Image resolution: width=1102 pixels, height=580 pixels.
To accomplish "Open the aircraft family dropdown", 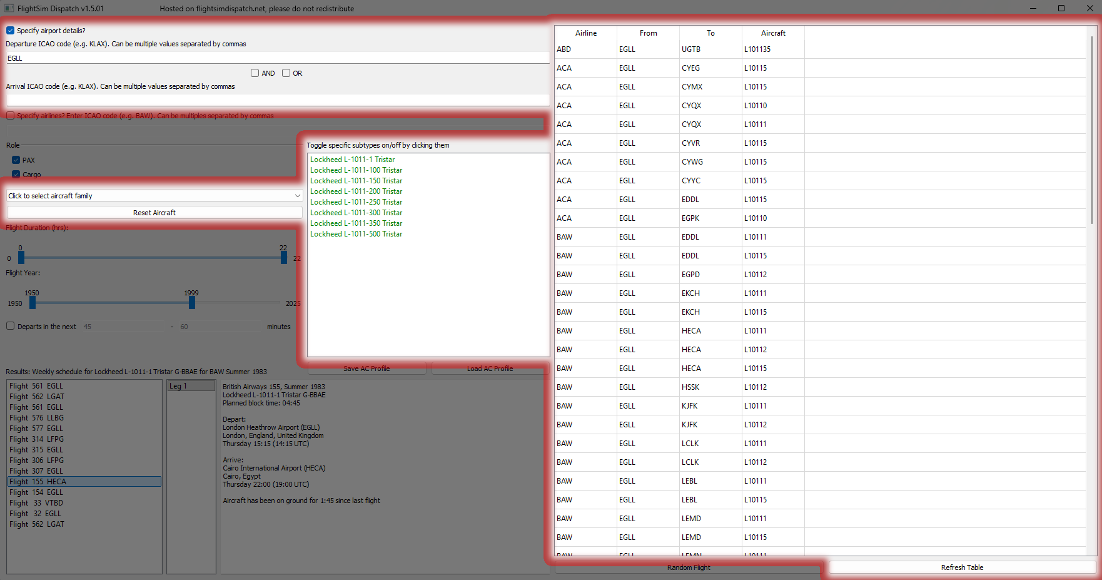I will pos(154,196).
